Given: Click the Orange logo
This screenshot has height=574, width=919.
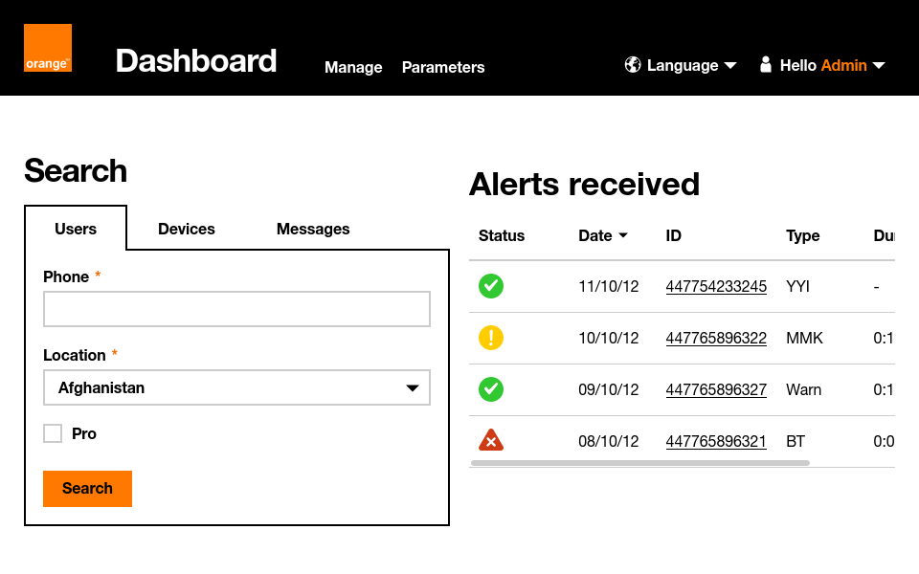Looking at the screenshot, I should point(47,47).
